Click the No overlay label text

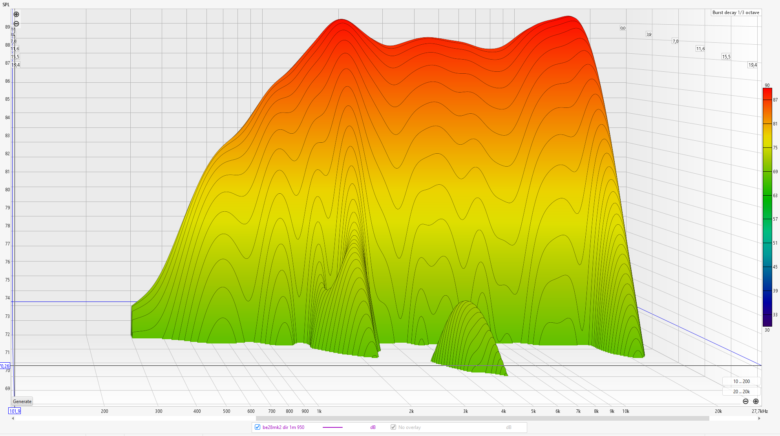click(409, 427)
